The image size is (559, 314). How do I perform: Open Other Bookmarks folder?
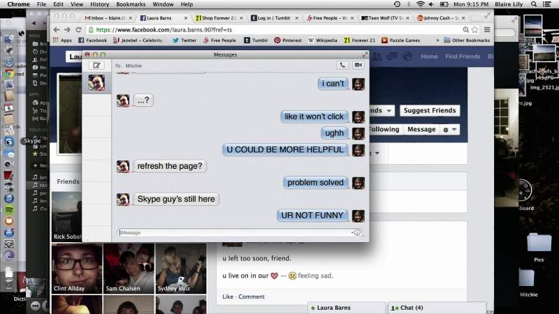pyautogui.click(x=467, y=40)
